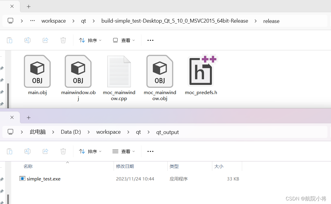This screenshot has width=331, height=204.
Task: Expand chevron after workspace in release path
Action: 73,21
